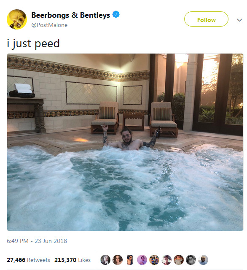Open the @PostMalone handle link

tap(49, 25)
